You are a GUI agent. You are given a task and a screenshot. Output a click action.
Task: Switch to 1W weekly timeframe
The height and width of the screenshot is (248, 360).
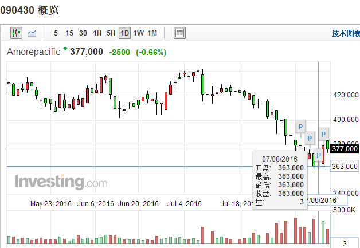pyautogui.click(x=139, y=33)
